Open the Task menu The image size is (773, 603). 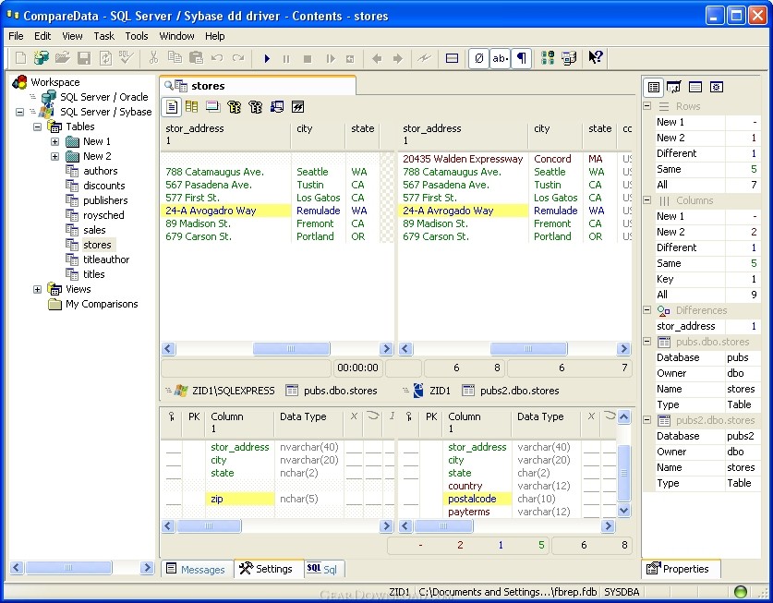tap(103, 36)
